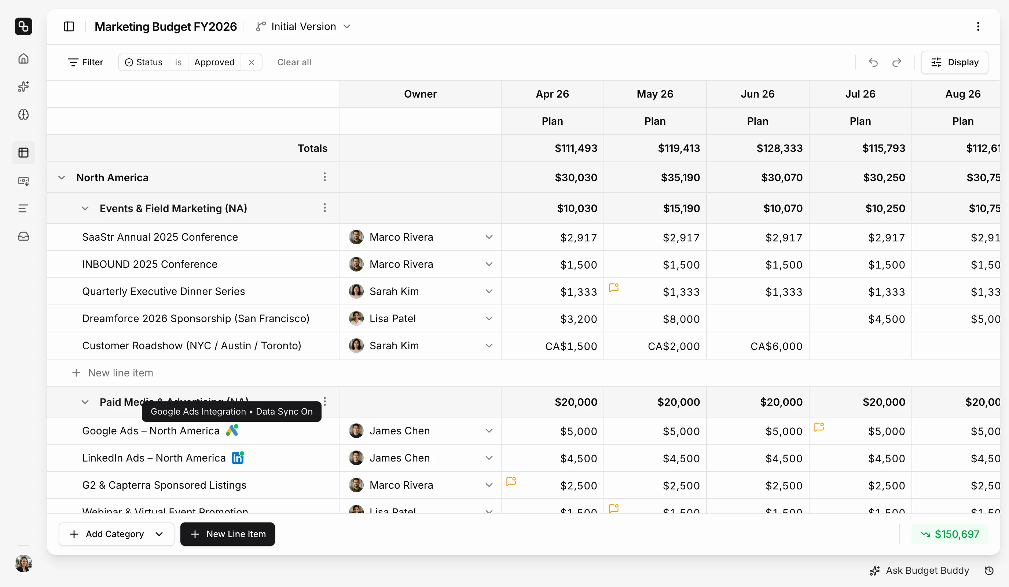
Task: Toggle the sidebar panel icon
Action: [x=69, y=26]
